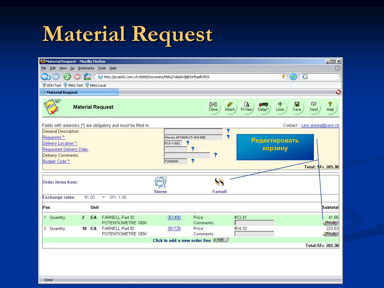Send the request via Send icon
Screen dimensions: 384x288
tap(313, 107)
